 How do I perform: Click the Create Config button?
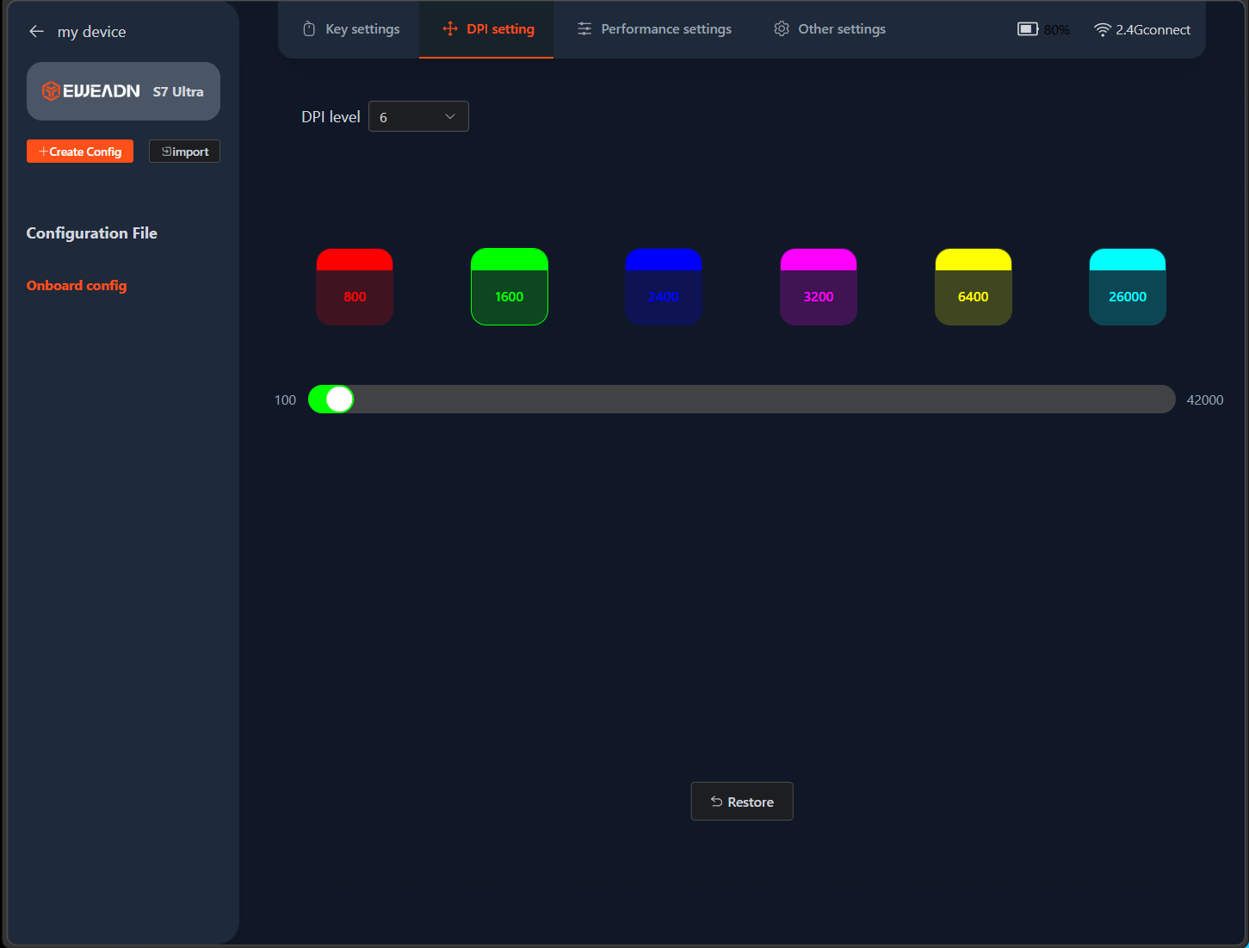(80, 152)
